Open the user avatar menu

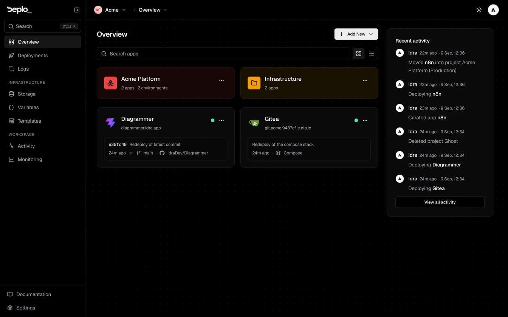tap(493, 10)
